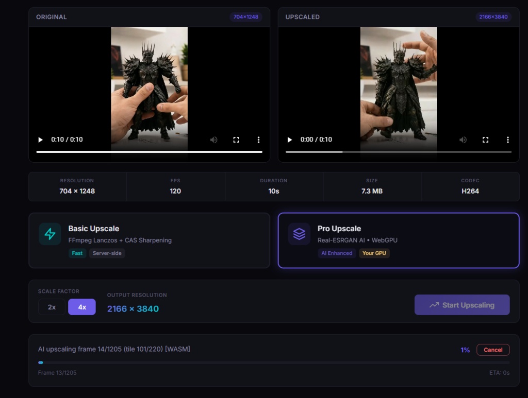Click the 2166×3840 upscaled resolution badge

pyautogui.click(x=493, y=17)
